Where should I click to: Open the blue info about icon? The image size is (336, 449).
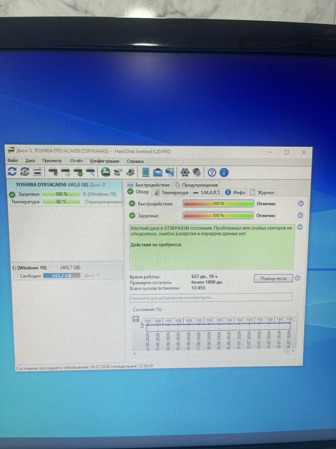click(x=224, y=173)
